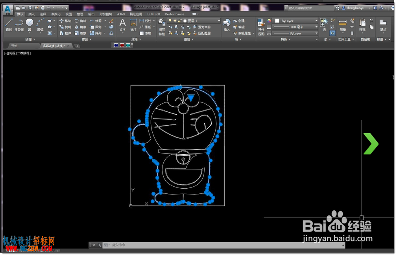This screenshot has width=397, height=256.
Task: Click the Undo arrow in quick access toolbar
Action: pos(49,8)
